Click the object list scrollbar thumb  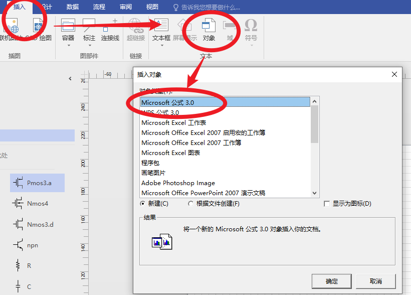(315, 124)
